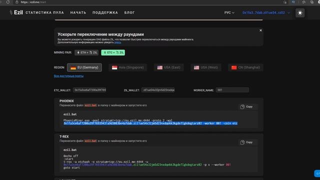This screenshot has height=180, width=320.
Task: Choose Asia (Singapore) region
Action: point(128,67)
